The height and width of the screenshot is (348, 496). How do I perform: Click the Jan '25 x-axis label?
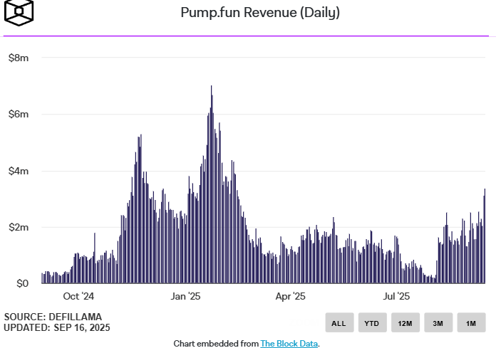[186, 296]
